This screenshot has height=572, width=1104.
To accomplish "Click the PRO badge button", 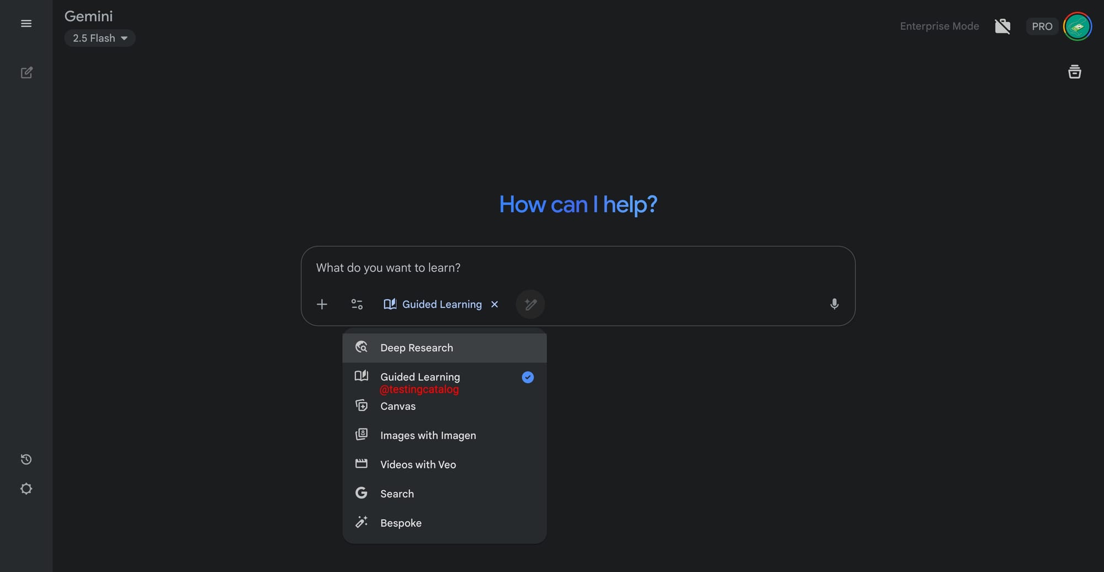I will (1042, 27).
